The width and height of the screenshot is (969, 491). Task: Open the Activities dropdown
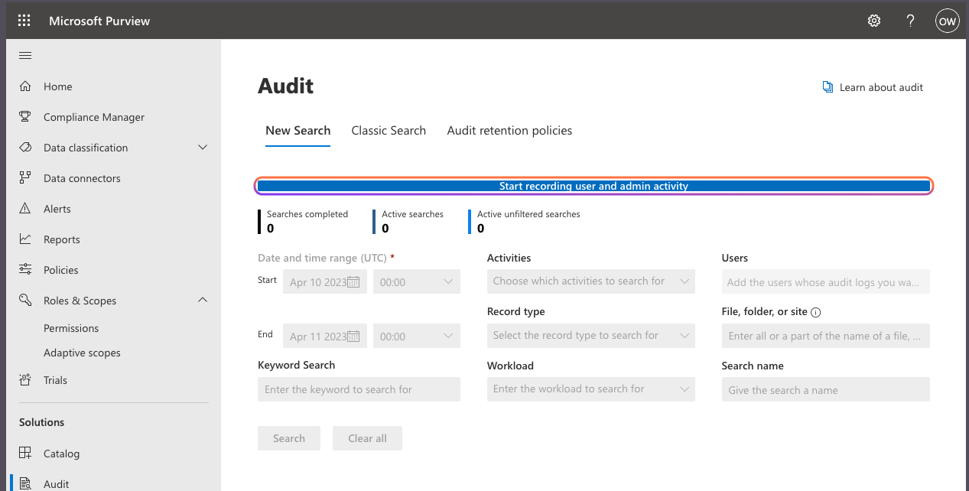point(590,281)
